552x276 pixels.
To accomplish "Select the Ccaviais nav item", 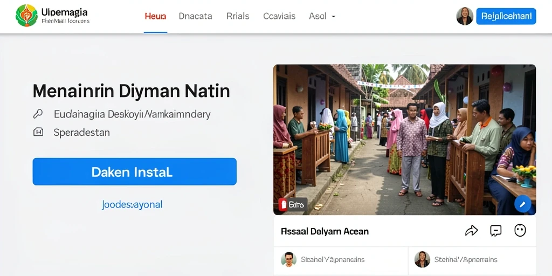I will click(279, 16).
